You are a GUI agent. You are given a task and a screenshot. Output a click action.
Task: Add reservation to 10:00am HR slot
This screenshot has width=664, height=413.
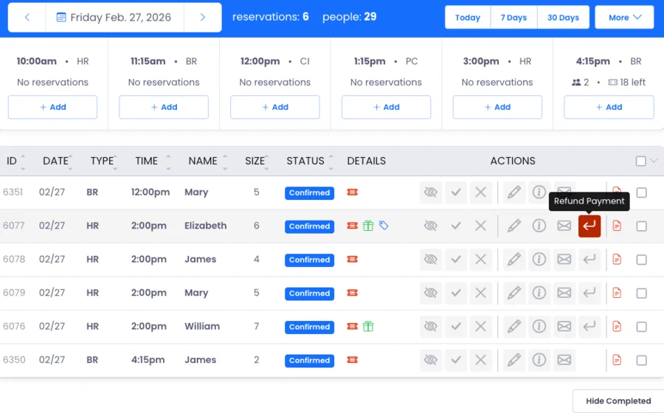point(52,107)
